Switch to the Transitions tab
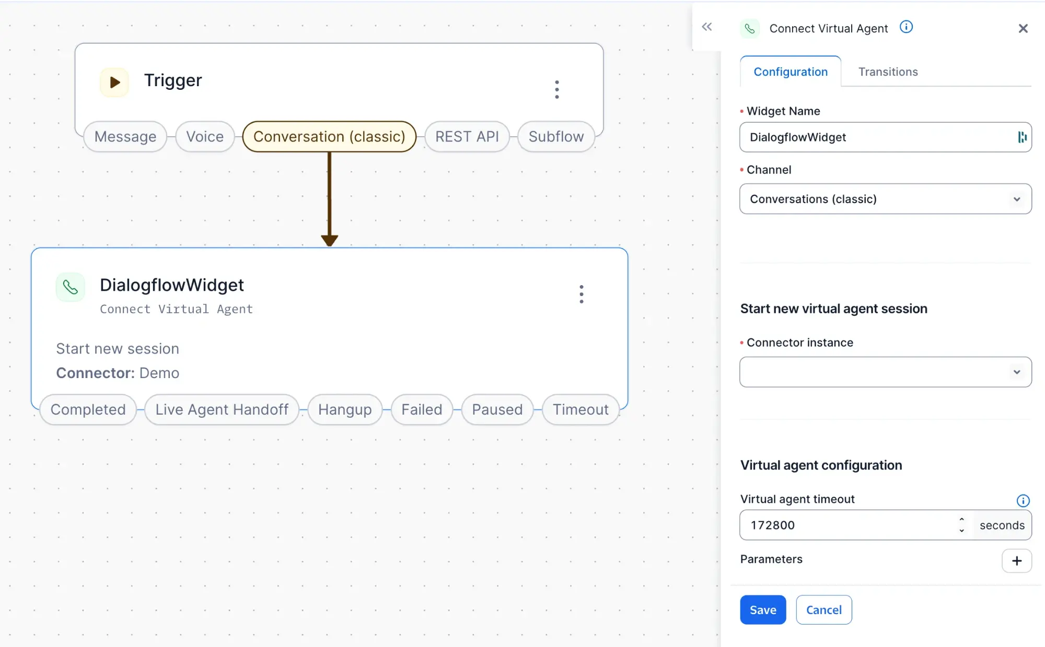Viewport: 1045px width, 647px height. (888, 72)
